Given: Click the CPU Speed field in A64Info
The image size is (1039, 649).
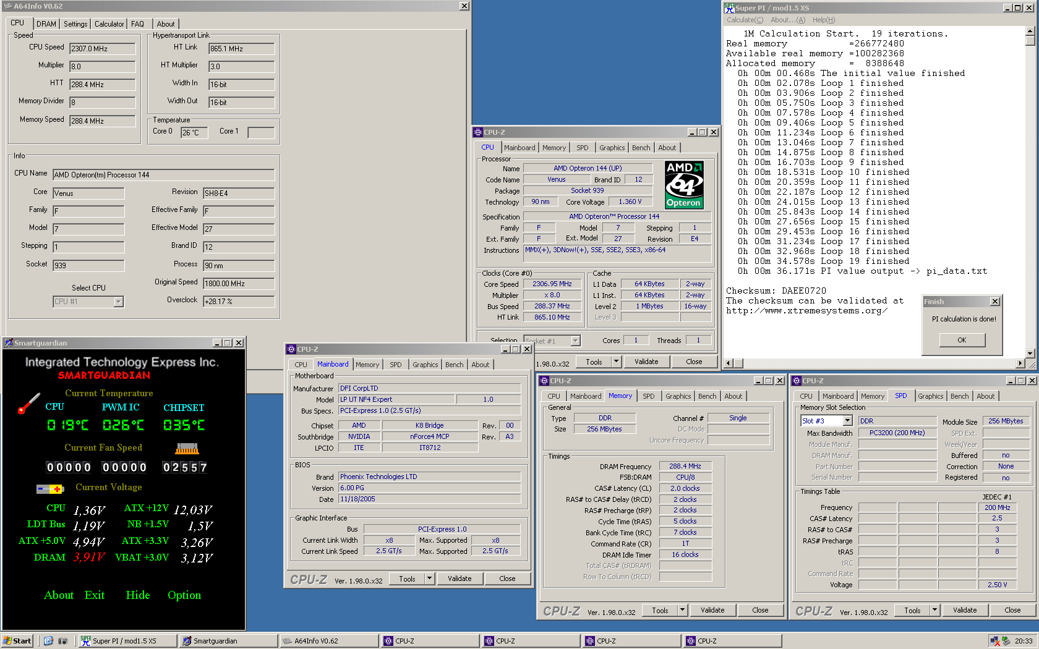Looking at the screenshot, I should pyautogui.click(x=102, y=48).
